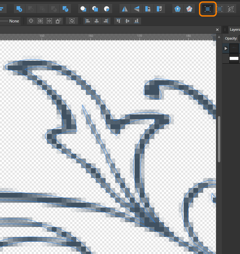Viewport: 240px width, 254px height.
Task: Switch to the Layers panel tab
Action: point(235,29)
